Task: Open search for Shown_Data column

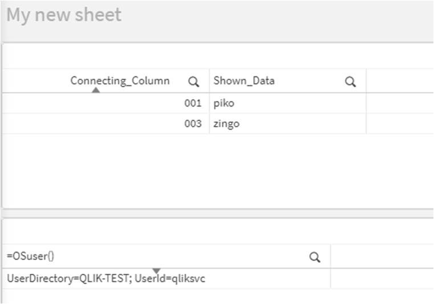Action: [x=350, y=82]
